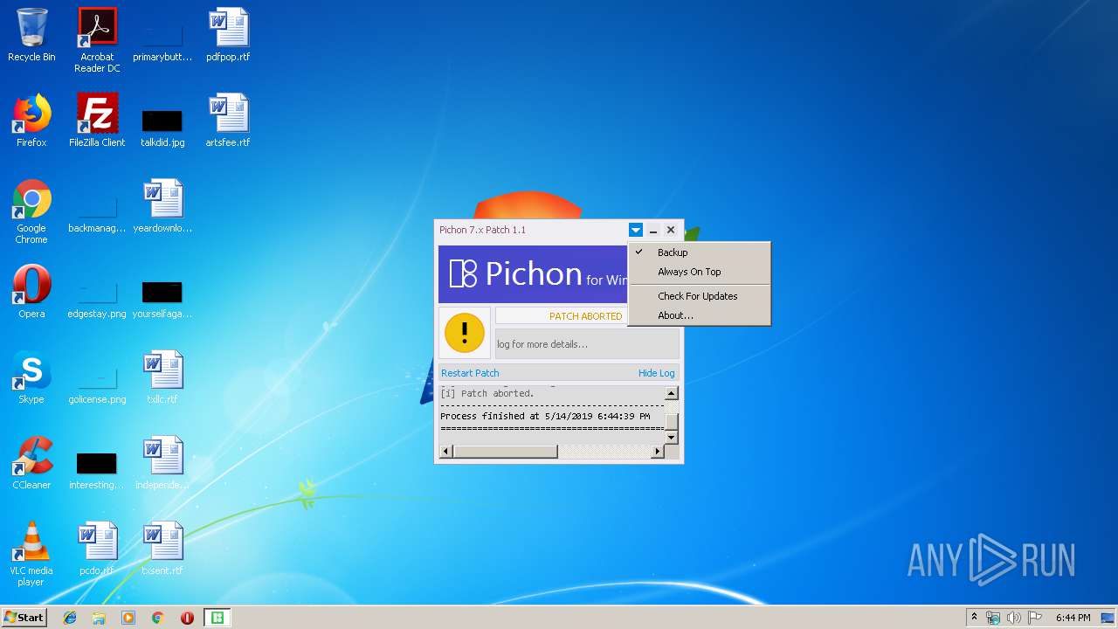Select the Opera desktop shortcut

point(31,293)
